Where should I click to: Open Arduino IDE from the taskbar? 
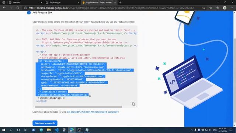pos(41,130)
